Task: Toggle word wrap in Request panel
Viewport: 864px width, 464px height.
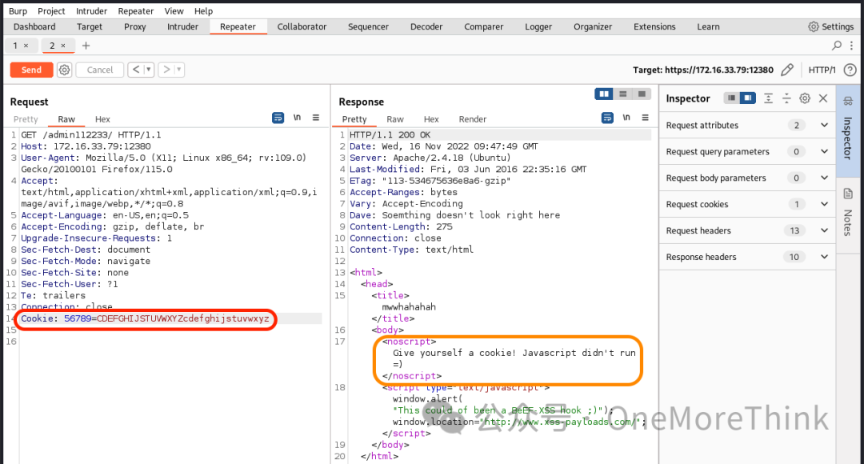Action: click(x=278, y=118)
